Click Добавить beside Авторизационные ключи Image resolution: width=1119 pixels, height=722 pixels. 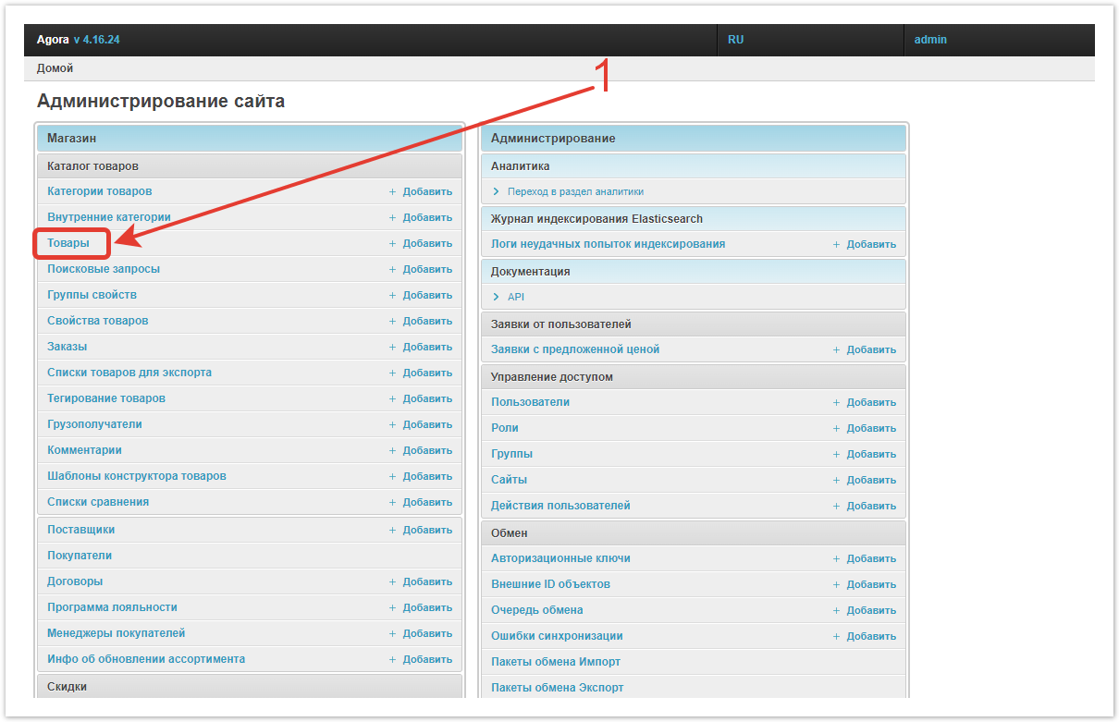pos(870,559)
